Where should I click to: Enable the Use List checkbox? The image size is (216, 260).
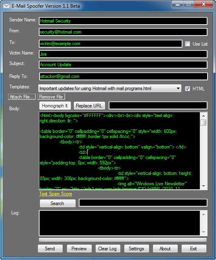pyautogui.click(x=187, y=44)
